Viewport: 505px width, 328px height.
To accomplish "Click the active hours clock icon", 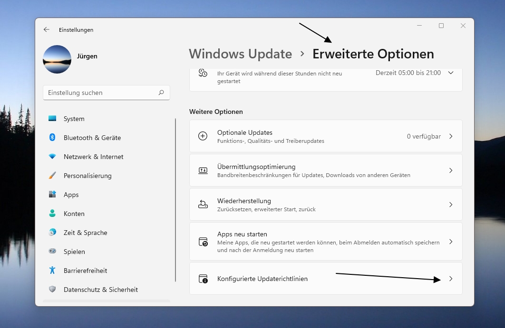I will point(203,73).
